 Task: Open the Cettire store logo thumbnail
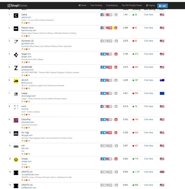click(x=16, y=15)
